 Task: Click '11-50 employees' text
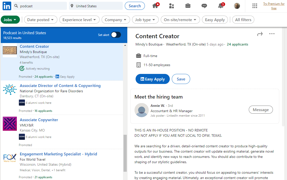pyautogui.click(x=157, y=65)
